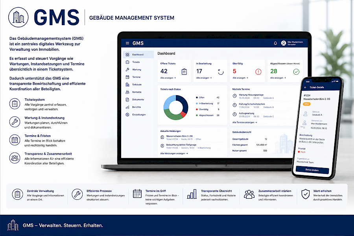Click Alle anzeigen under Abgeschlossen

pos(278,78)
